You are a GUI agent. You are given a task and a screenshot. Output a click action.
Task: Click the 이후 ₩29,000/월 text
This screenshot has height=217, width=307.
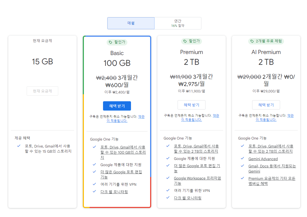pyautogui.click(x=266, y=91)
